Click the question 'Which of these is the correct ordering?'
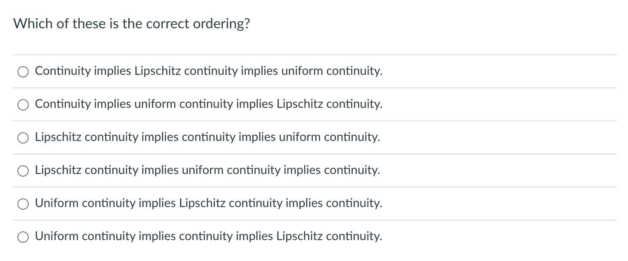 point(131,23)
